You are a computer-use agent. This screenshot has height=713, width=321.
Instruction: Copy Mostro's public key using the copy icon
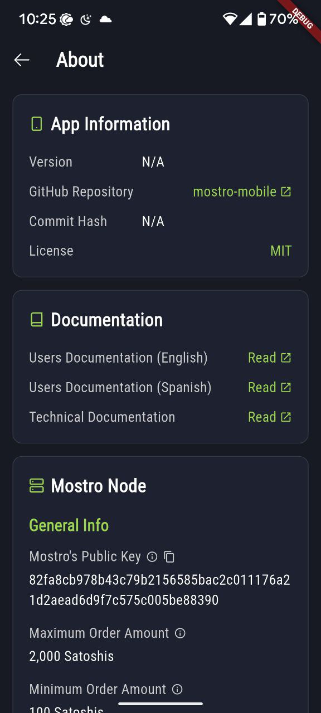coord(169,556)
